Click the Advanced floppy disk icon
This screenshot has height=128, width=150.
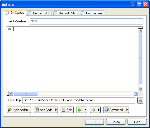click(x=106, y=109)
